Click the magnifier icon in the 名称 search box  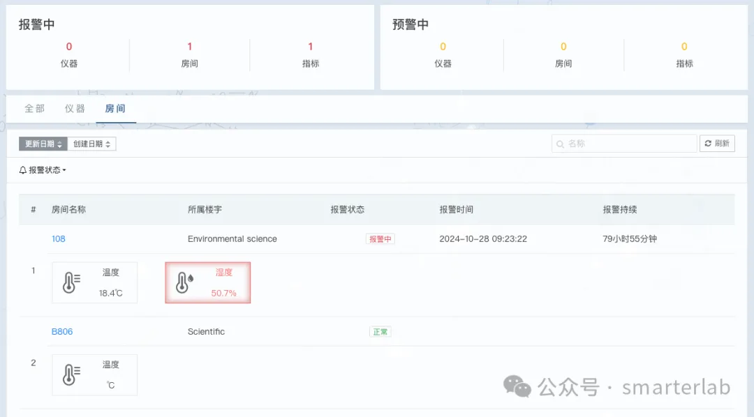coord(560,144)
